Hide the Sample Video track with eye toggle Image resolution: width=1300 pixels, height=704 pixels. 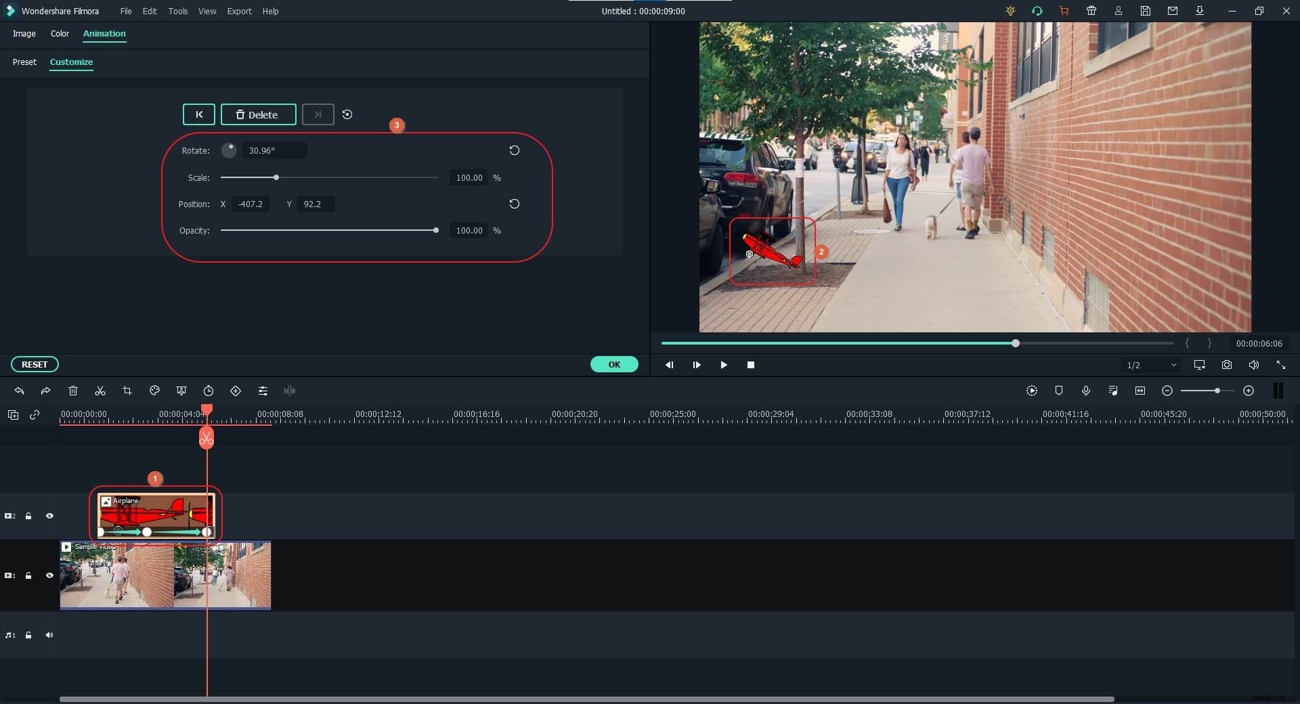(49, 575)
